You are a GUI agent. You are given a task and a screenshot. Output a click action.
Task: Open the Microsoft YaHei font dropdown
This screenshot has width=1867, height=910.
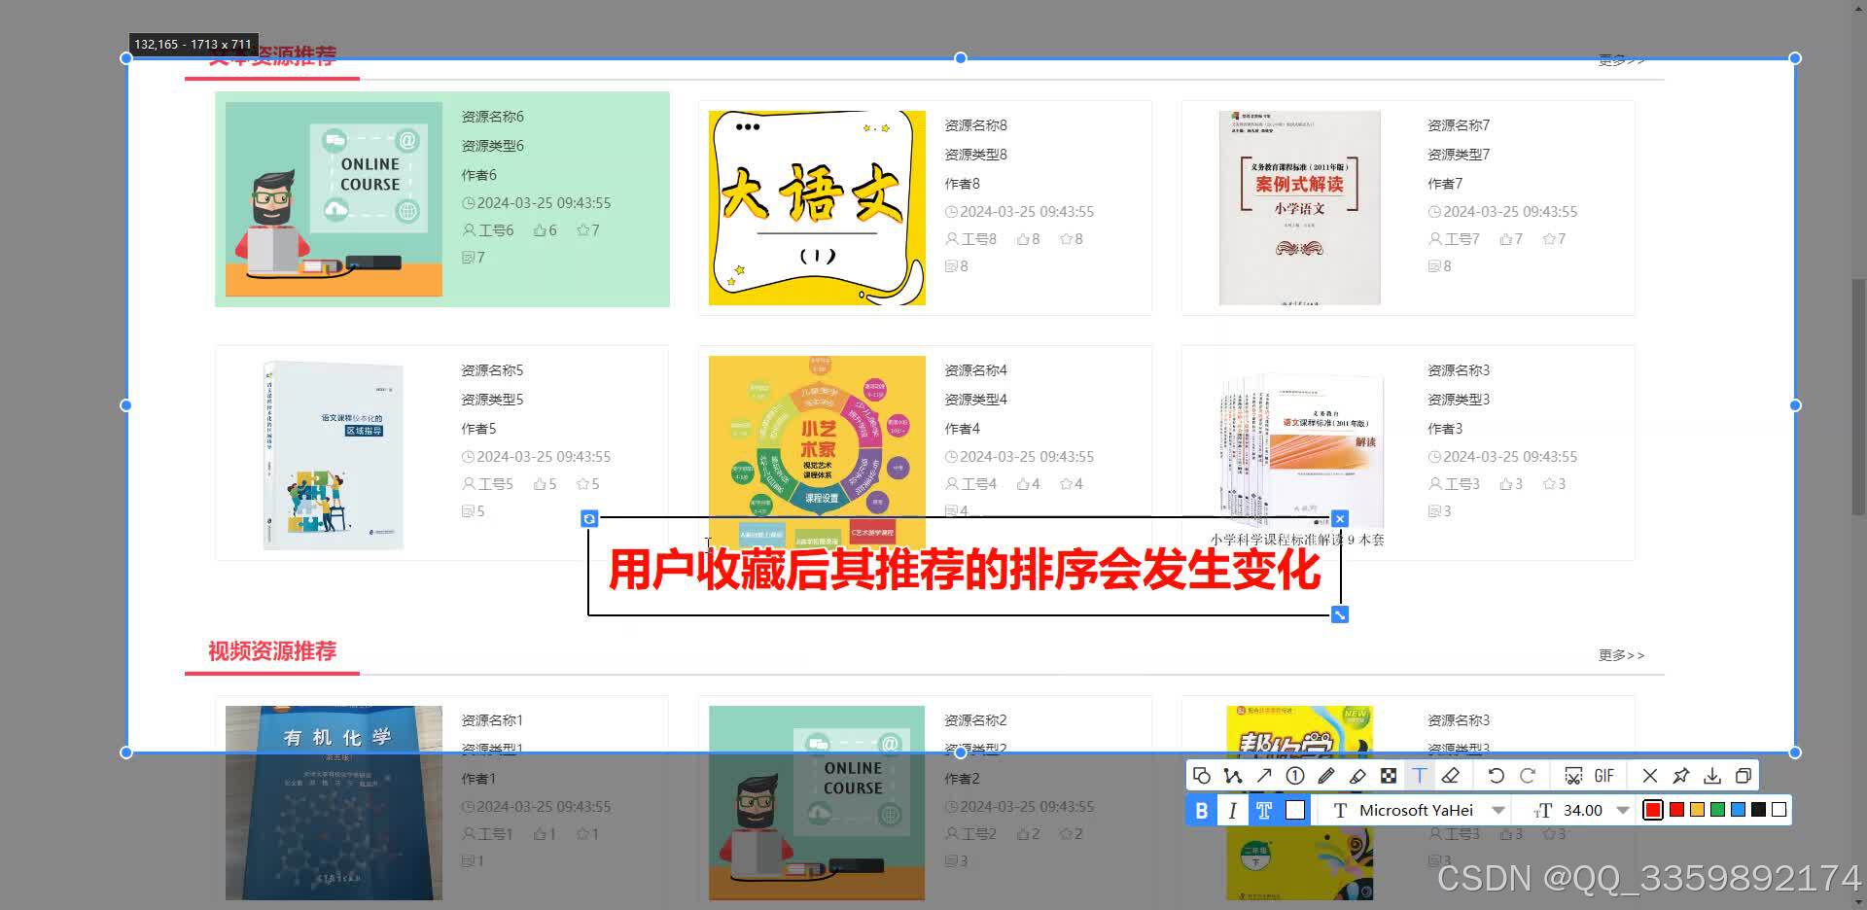tap(1497, 809)
